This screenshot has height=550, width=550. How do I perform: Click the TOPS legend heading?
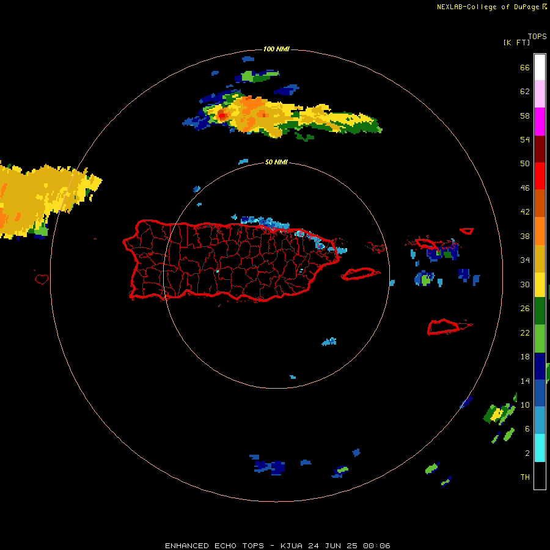point(537,37)
